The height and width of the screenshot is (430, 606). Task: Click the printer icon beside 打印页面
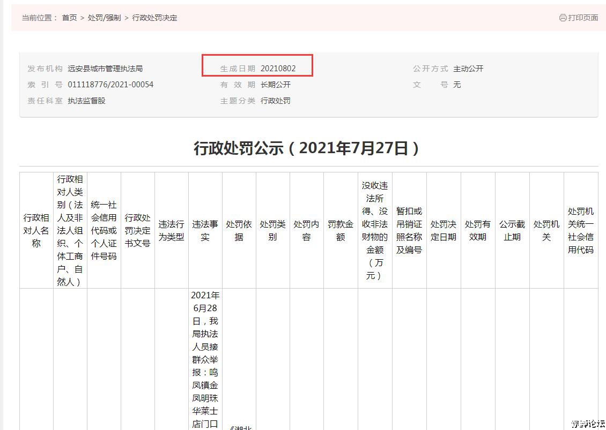(x=563, y=18)
